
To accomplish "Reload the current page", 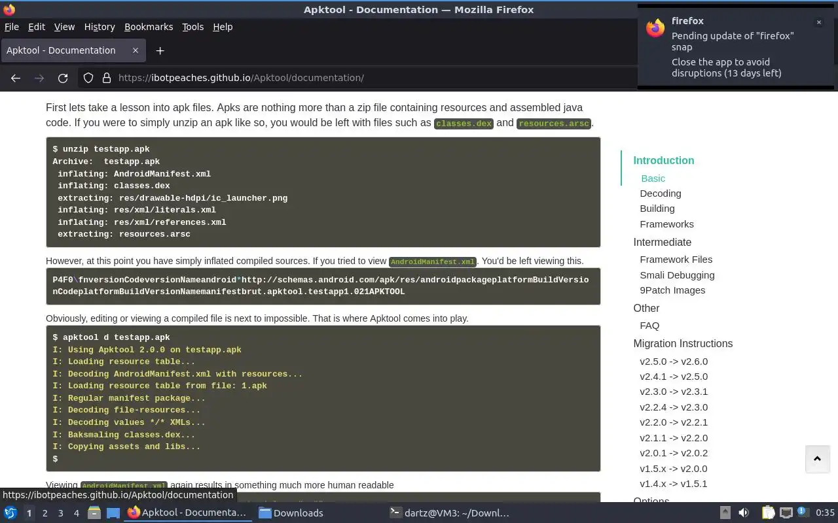I will pyautogui.click(x=63, y=78).
